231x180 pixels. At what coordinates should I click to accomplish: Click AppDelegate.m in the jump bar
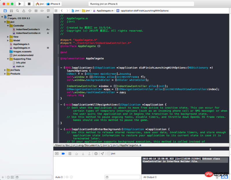tap(104, 11)
